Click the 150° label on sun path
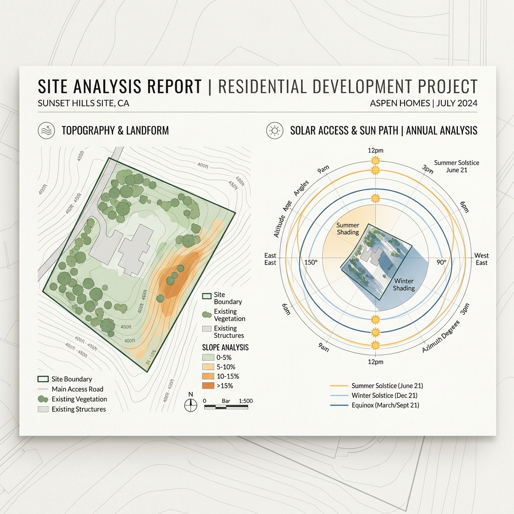 [311, 262]
